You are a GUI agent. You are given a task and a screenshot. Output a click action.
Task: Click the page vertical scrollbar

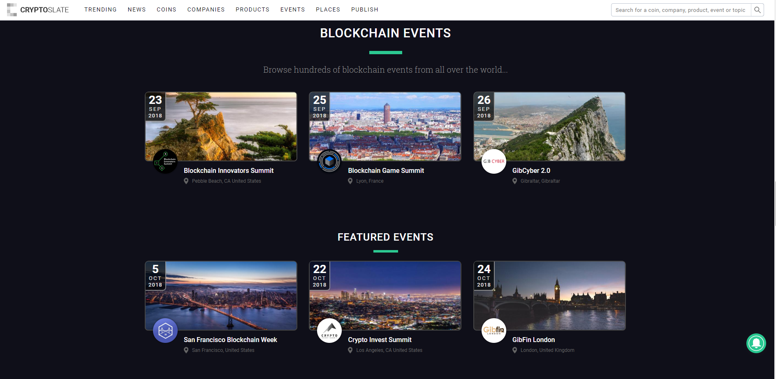click(x=775, y=203)
